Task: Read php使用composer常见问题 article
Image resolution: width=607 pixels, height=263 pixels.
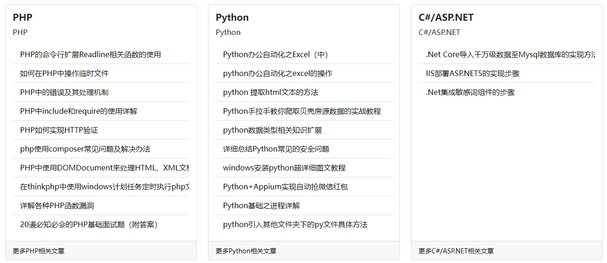Action: (x=85, y=149)
